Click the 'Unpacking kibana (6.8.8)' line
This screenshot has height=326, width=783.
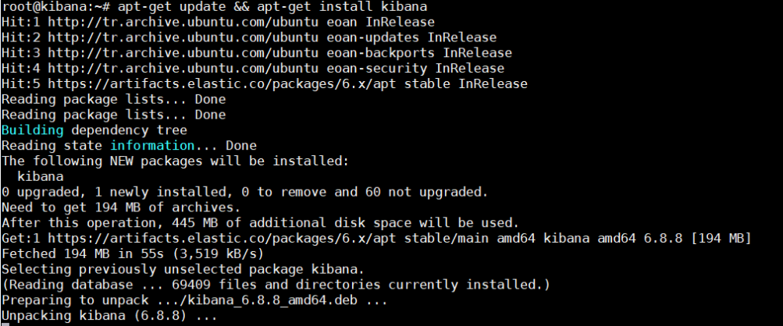[x=109, y=316]
